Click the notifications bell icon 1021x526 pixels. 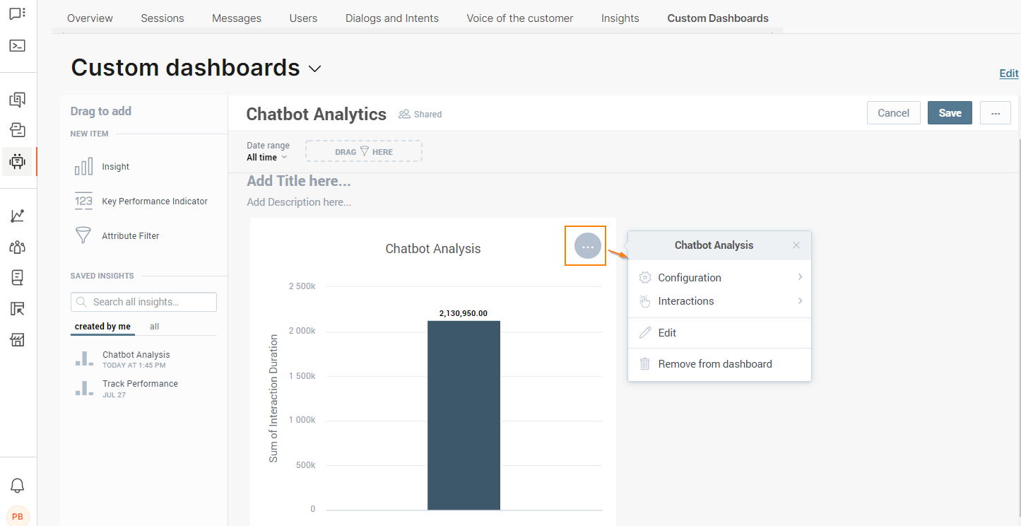pyautogui.click(x=18, y=485)
